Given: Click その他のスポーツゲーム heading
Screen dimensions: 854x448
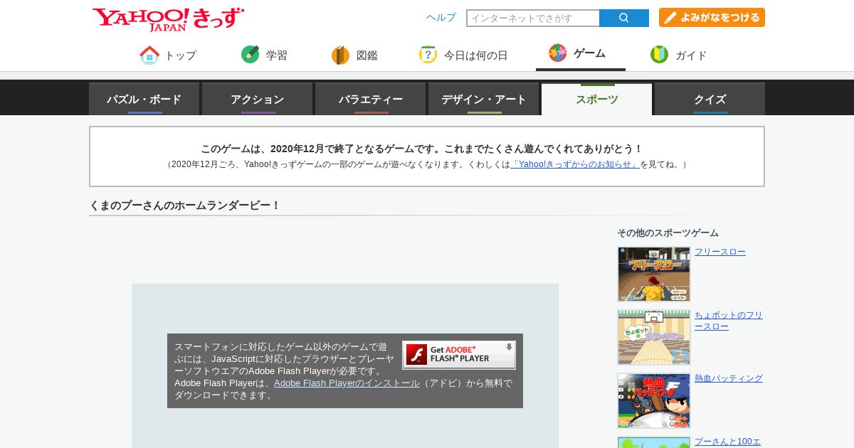Looking at the screenshot, I should [668, 233].
